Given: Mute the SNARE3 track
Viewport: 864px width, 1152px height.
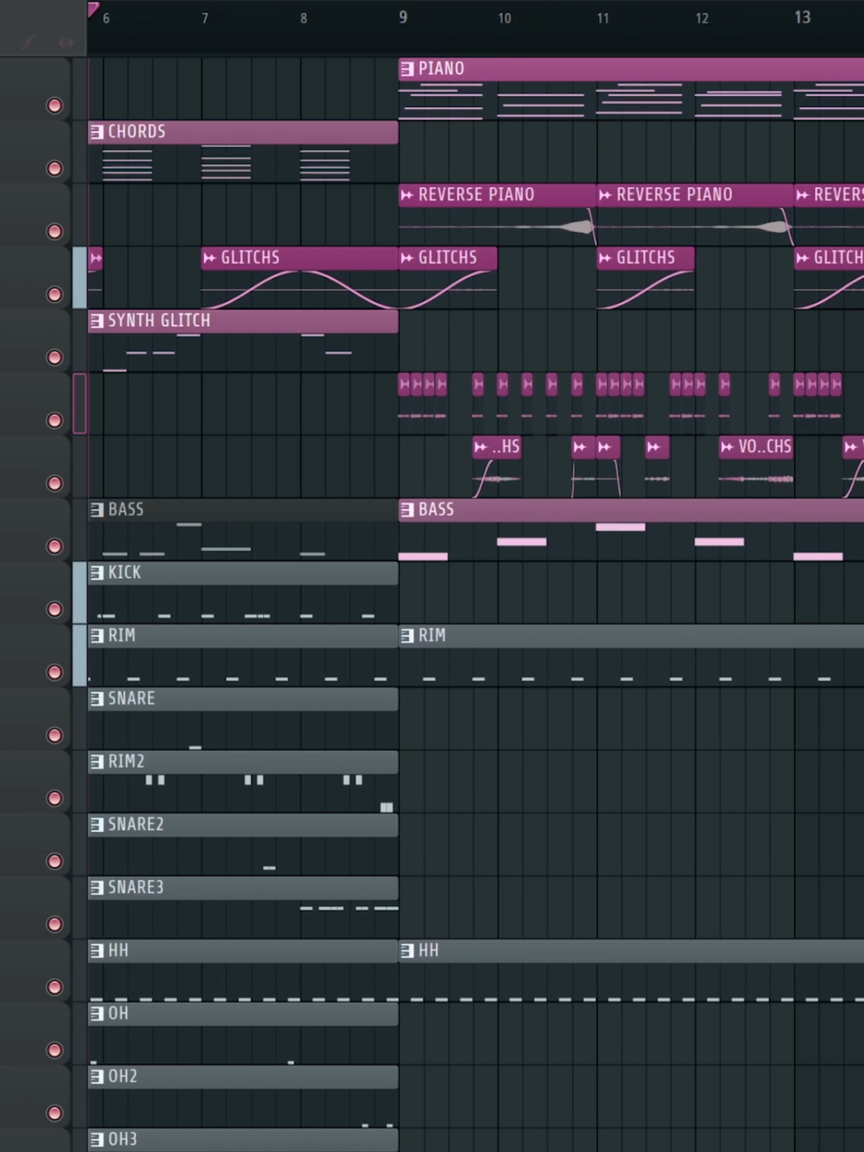Looking at the screenshot, I should [55, 924].
